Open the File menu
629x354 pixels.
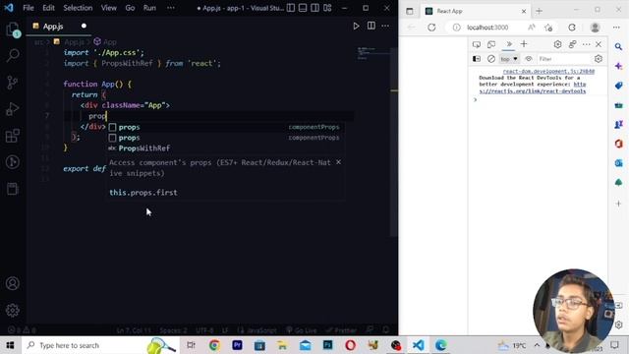point(29,8)
